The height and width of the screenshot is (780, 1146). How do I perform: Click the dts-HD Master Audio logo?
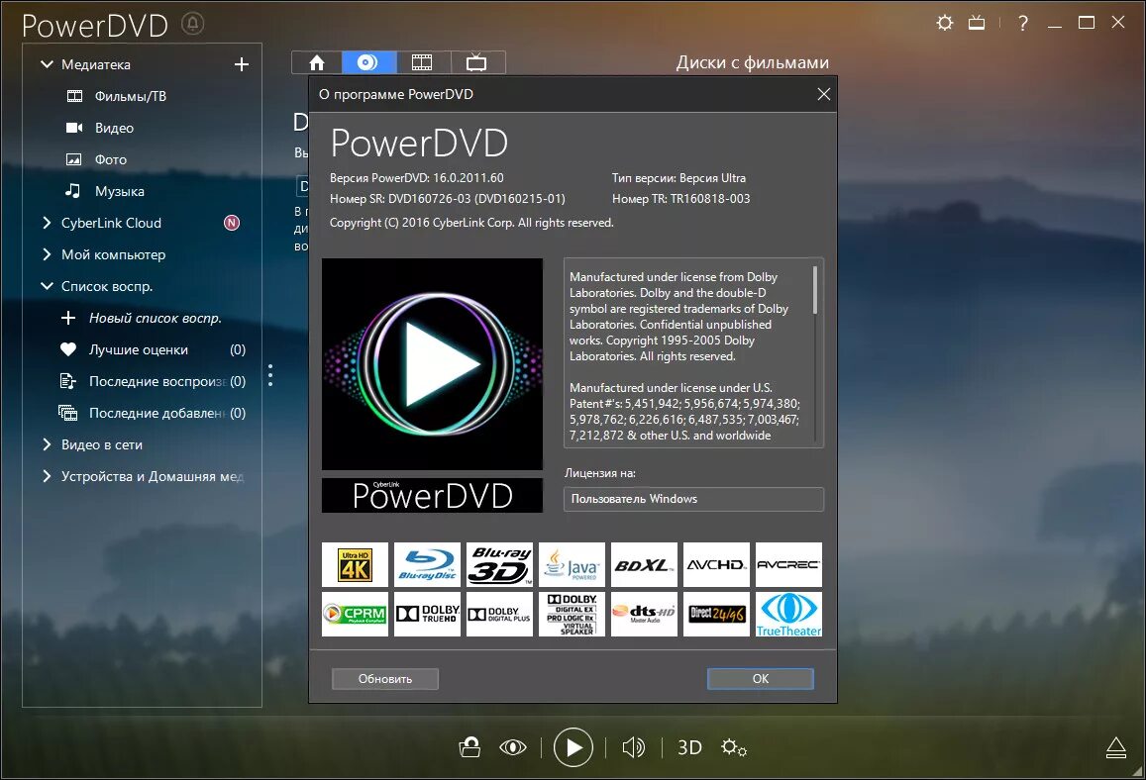(645, 615)
